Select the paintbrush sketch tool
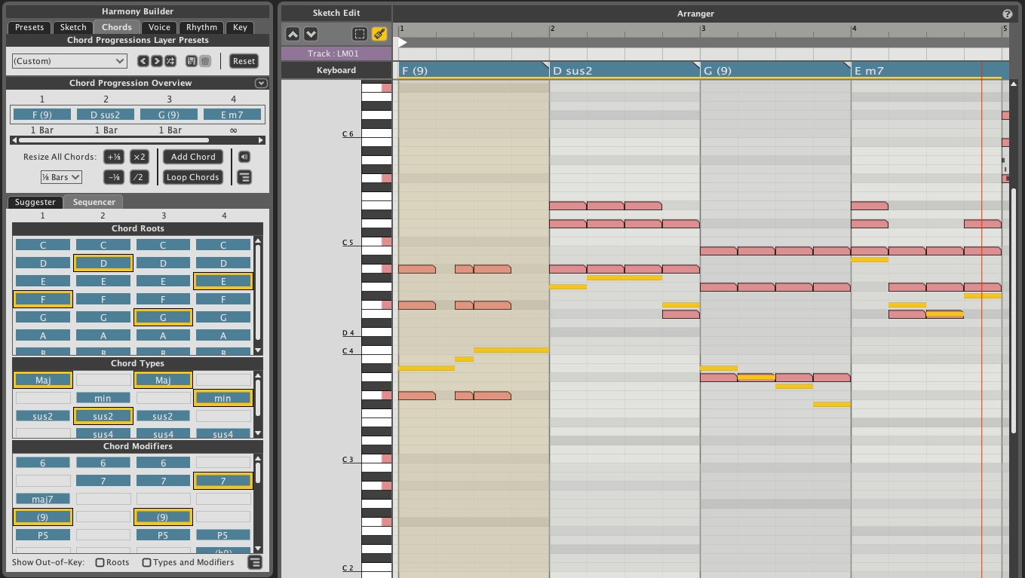 click(379, 34)
